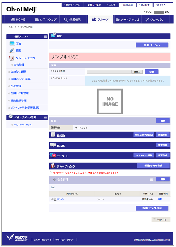Click the 閲覧ページへ button
Image resolution: width=176 pixels, height=247 pixels.
[152, 45]
